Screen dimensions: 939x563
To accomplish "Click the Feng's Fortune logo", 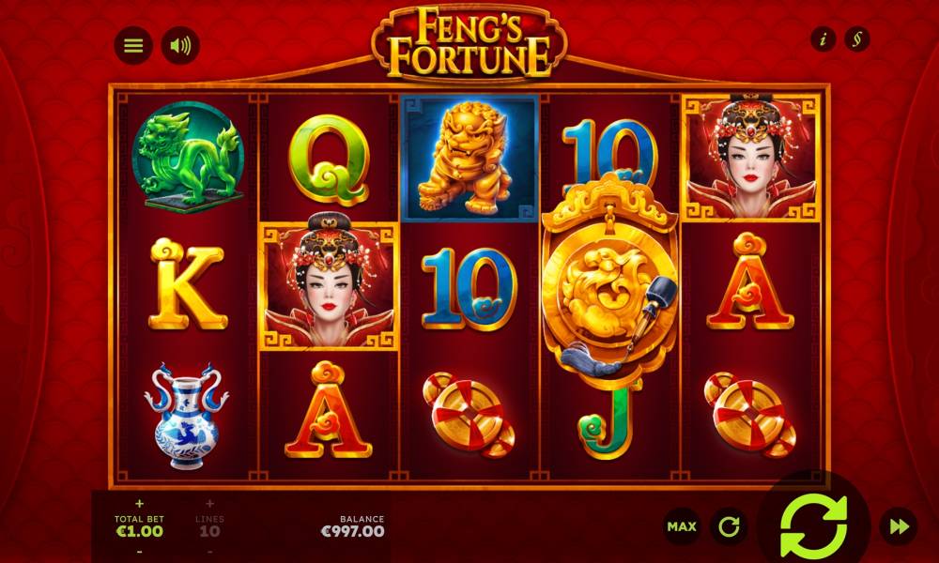I will (x=469, y=42).
